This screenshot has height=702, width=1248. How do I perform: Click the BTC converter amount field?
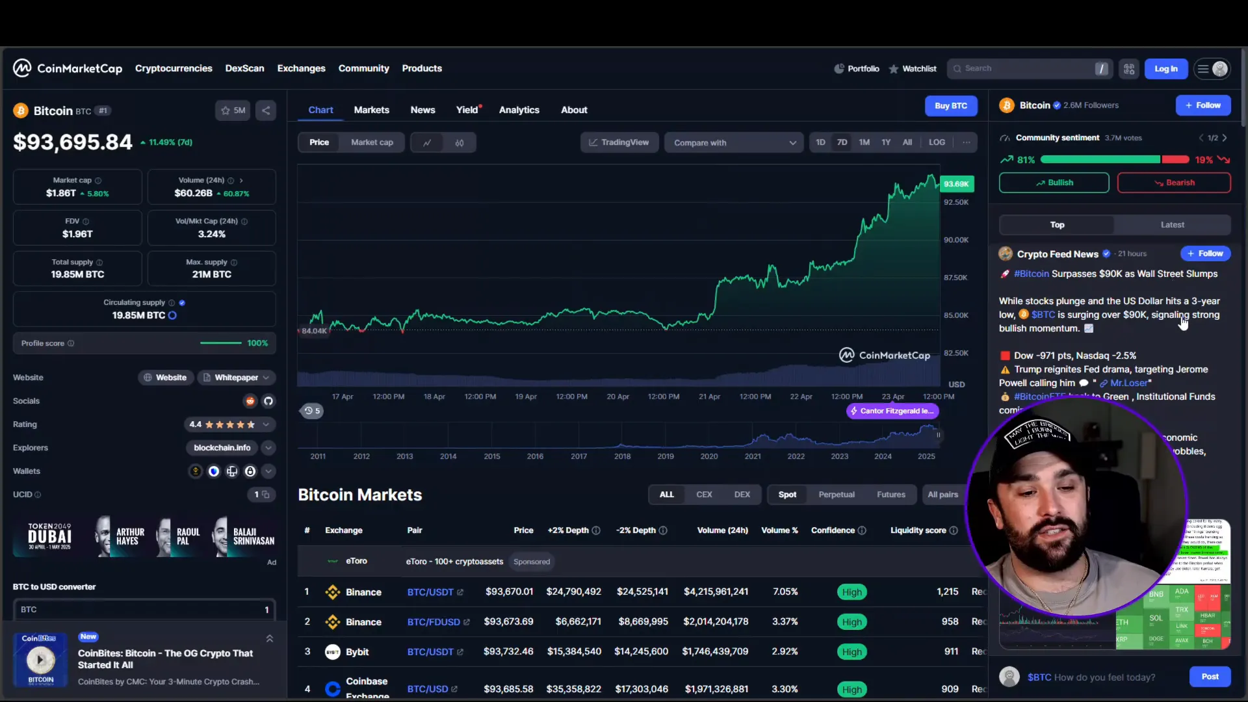coord(144,610)
